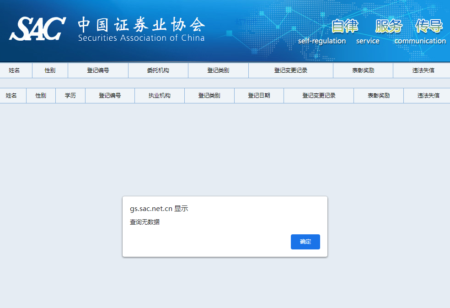Click 登记类别 header in the second table
The height and width of the screenshot is (308, 450).
(209, 96)
